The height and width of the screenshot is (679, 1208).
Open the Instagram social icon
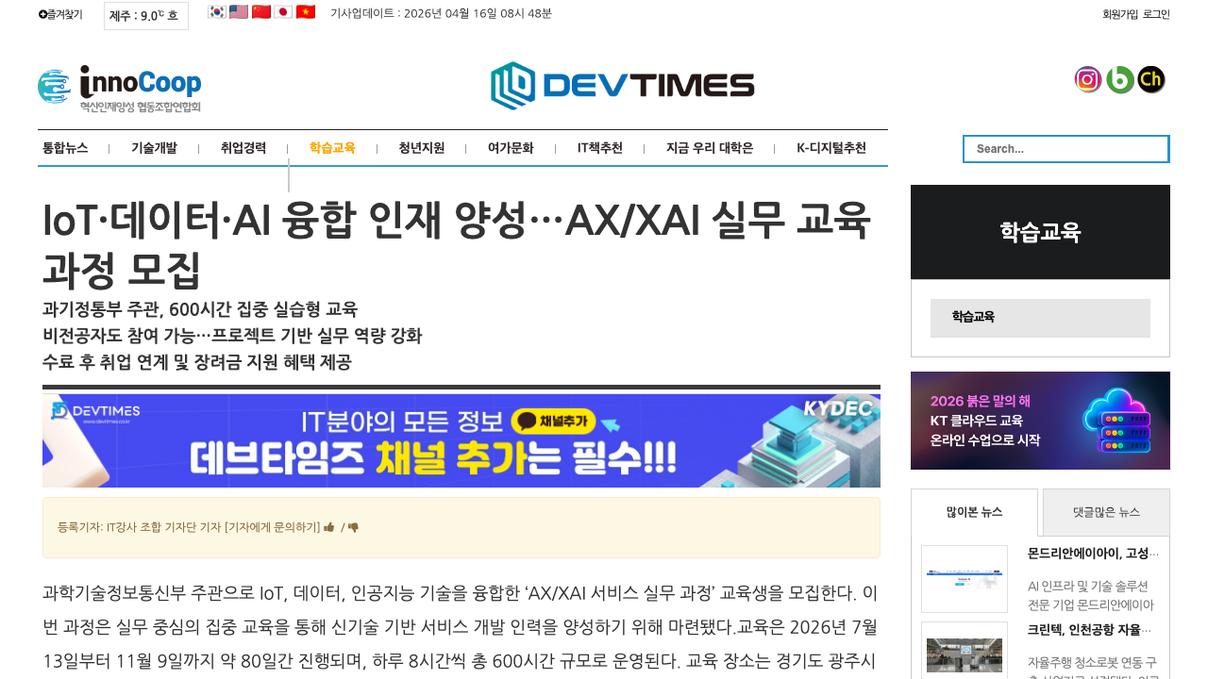tap(1088, 80)
